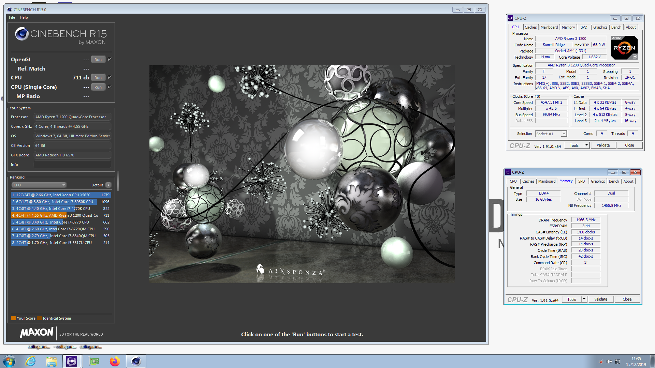Open About tab in top CPU-Z window
The height and width of the screenshot is (368, 655).
pos(631,27)
